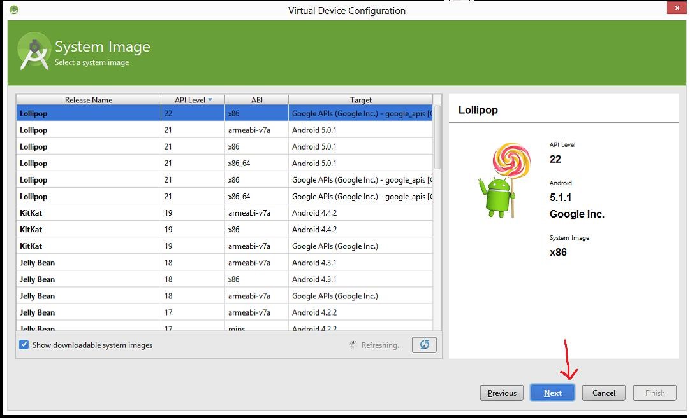Select Jelly Bean 17 armeabi-v7a Android 4.2.2 row
690x418 pixels.
pos(224,312)
